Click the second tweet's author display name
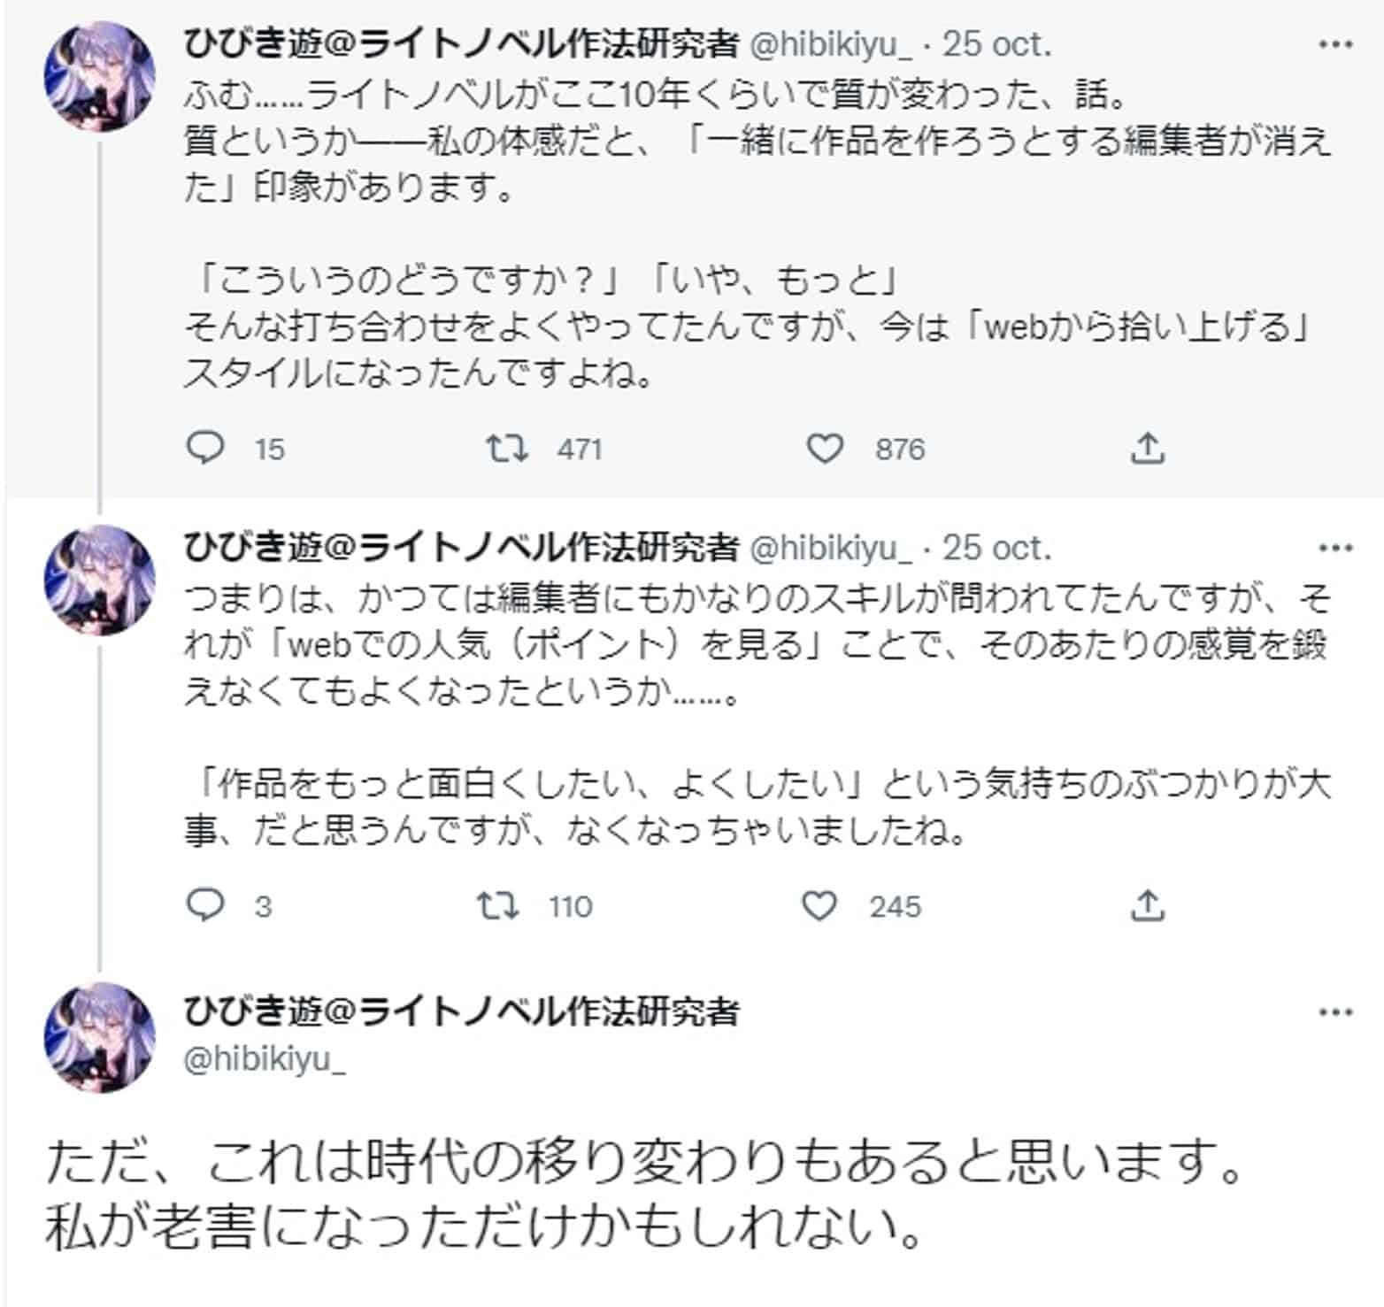The width and height of the screenshot is (1384, 1307). tap(460, 549)
